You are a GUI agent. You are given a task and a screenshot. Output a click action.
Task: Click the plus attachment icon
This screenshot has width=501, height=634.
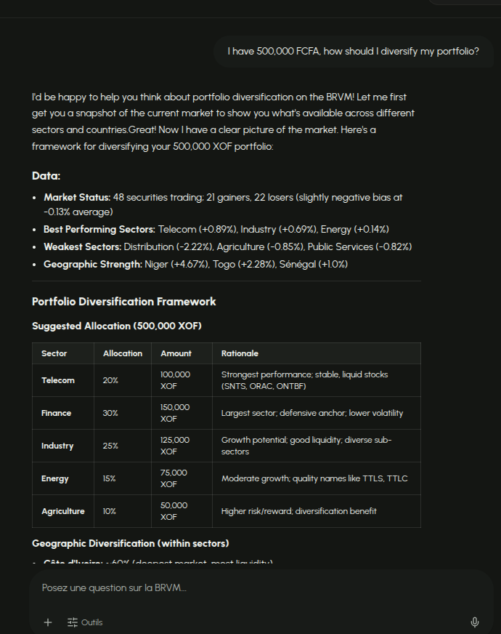click(48, 622)
